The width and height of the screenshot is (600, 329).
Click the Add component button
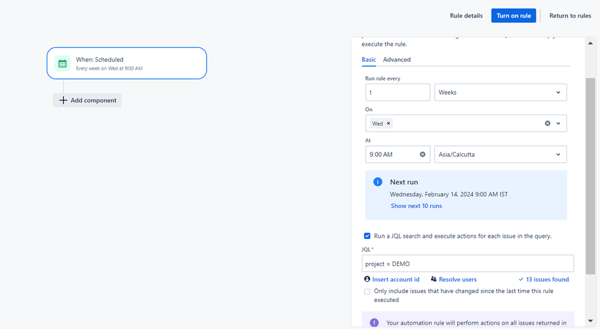click(x=87, y=100)
